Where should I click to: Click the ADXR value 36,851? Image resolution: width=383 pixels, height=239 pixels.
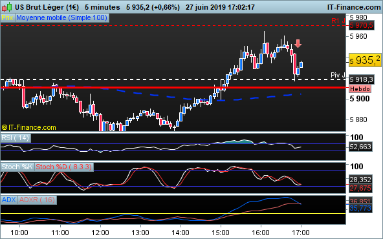tap(360, 201)
